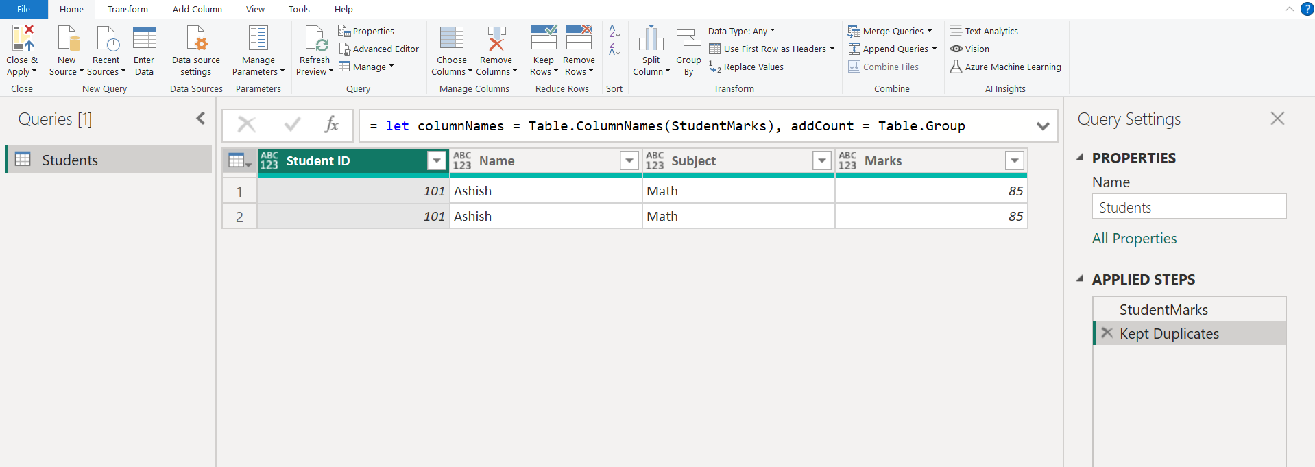1315x467 pixels.
Task: Open the Add Column tab
Action: pyautogui.click(x=197, y=10)
